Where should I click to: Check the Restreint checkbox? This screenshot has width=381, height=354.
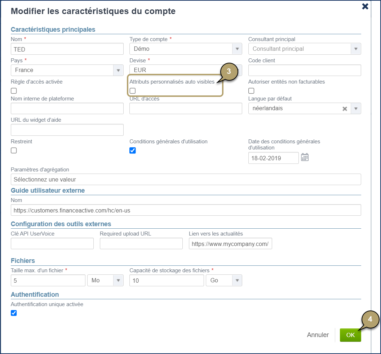14,151
